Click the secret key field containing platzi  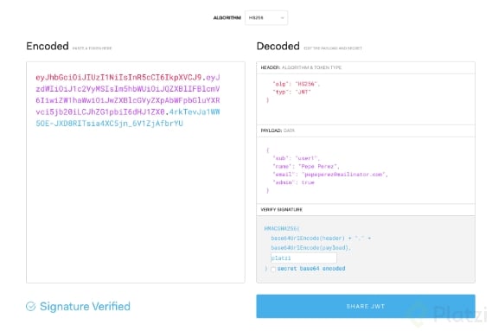(x=304, y=258)
